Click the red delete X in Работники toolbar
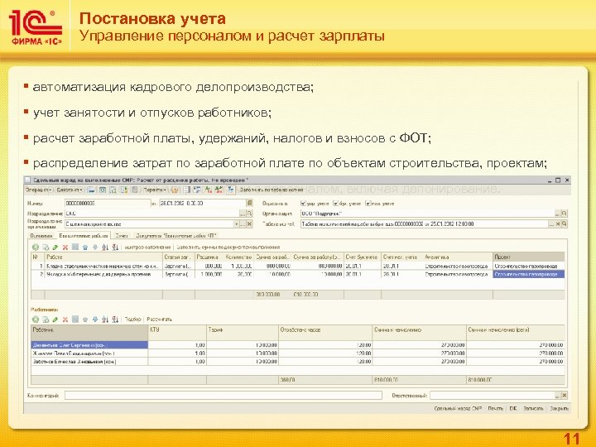This screenshot has height=447, width=596. tap(65, 320)
